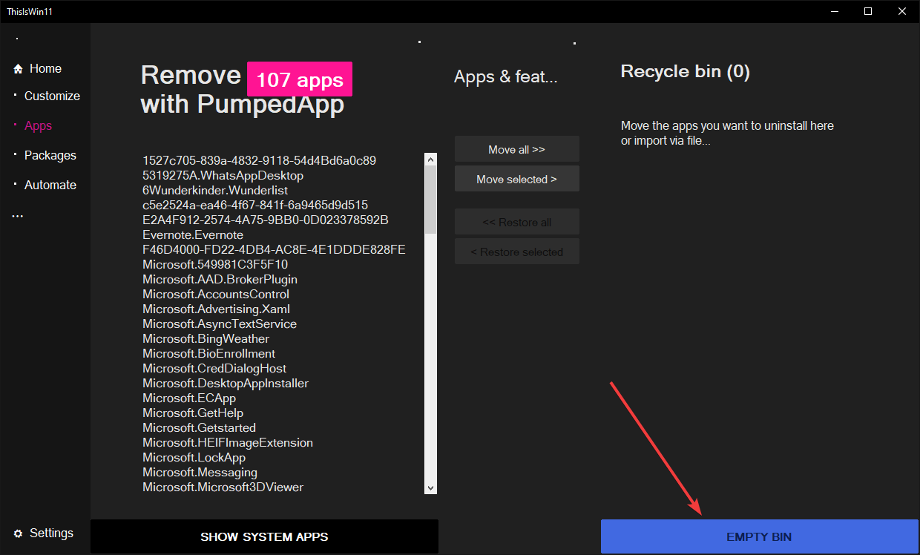Select 5319275A.WhatsAppDesktop entry
Viewport: 920px width, 555px height.
pos(223,175)
